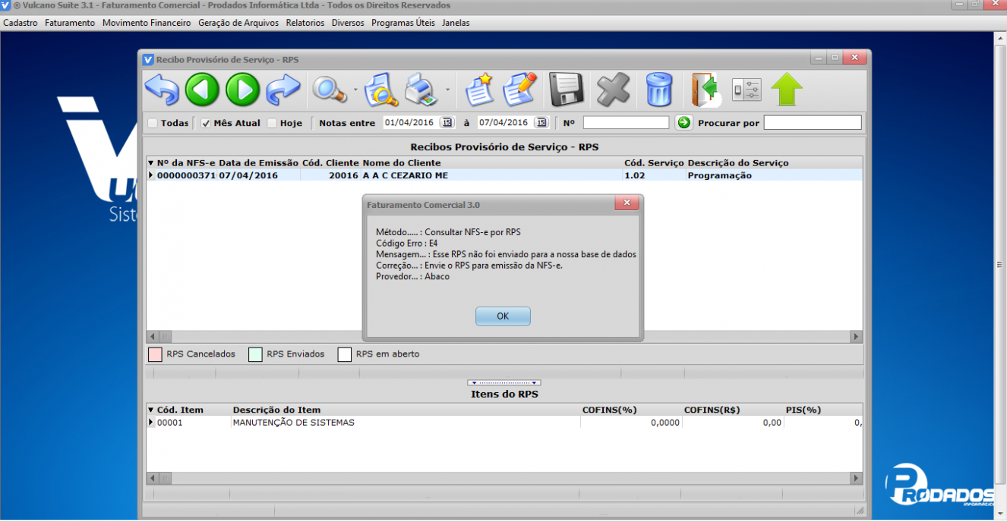This screenshot has width=1007, height=522.
Task: Click the RPS Enviados green swatch
Action: tap(255, 354)
